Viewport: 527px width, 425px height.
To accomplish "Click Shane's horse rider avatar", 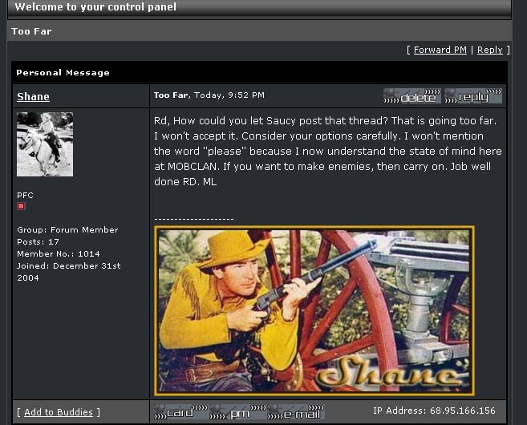I will 45,144.
